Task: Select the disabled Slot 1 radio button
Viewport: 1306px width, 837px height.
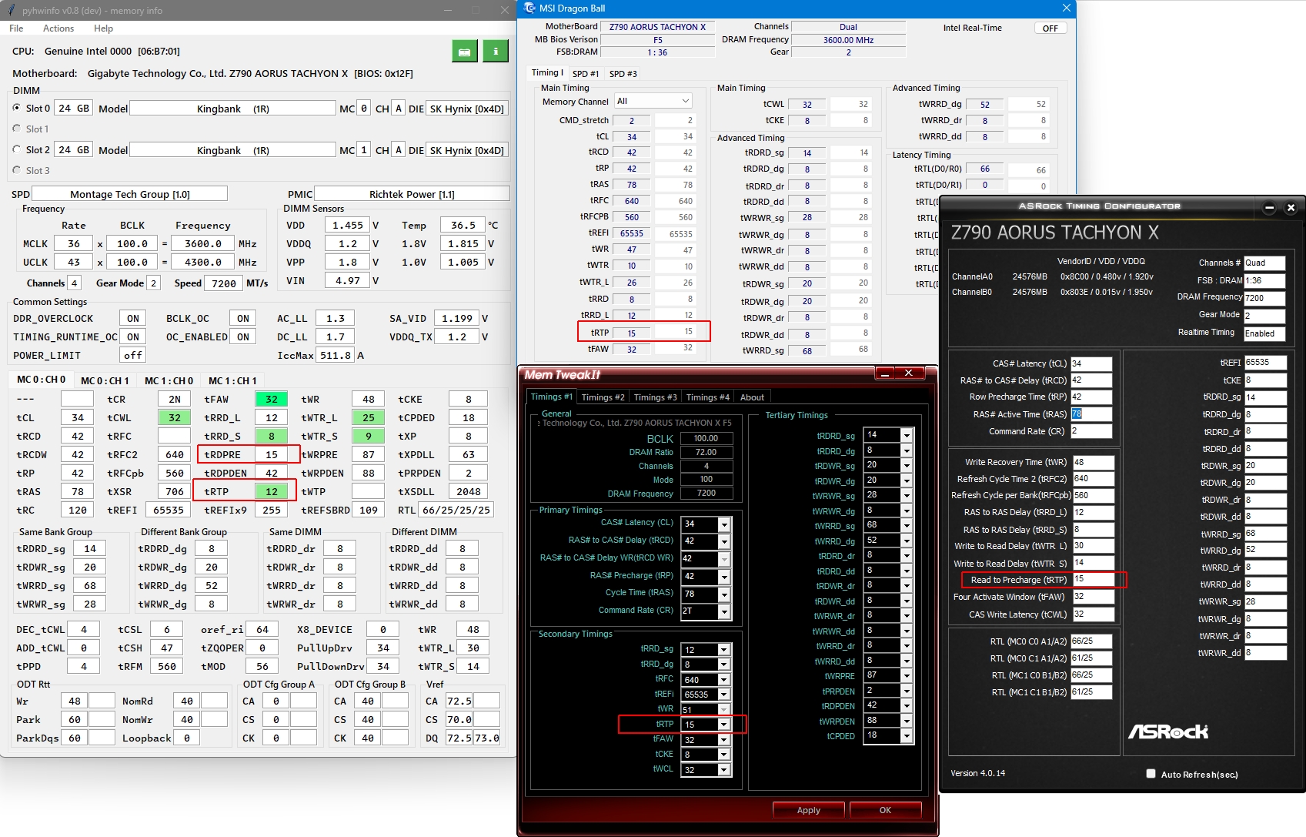Action: click(x=17, y=129)
